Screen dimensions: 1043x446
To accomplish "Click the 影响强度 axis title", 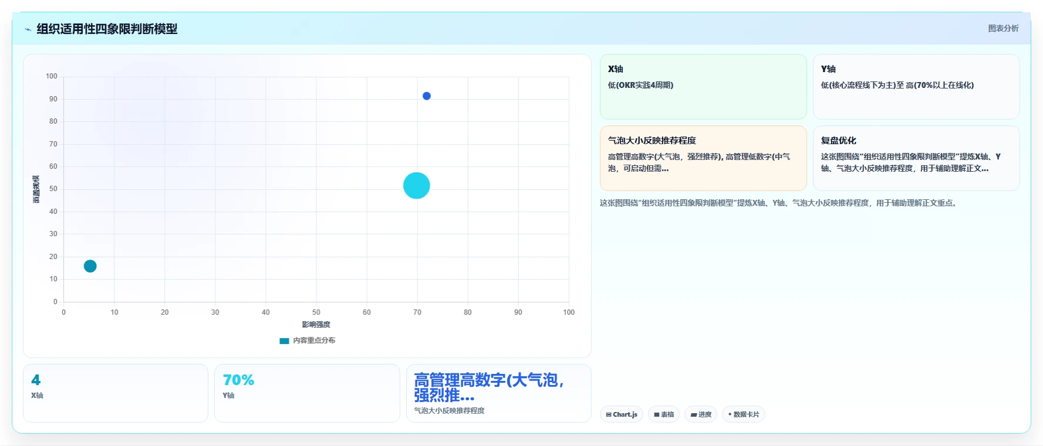I will click(x=316, y=325).
